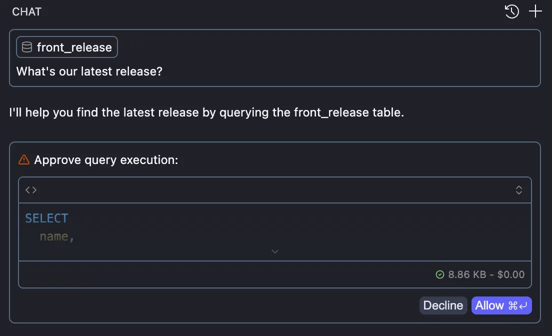Expand the SQL code with down chevron
Viewport: 552px width, 336px height.
pyautogui.click(x=274, y=251)
